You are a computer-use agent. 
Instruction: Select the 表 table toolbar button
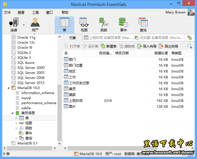pos(64,25)
